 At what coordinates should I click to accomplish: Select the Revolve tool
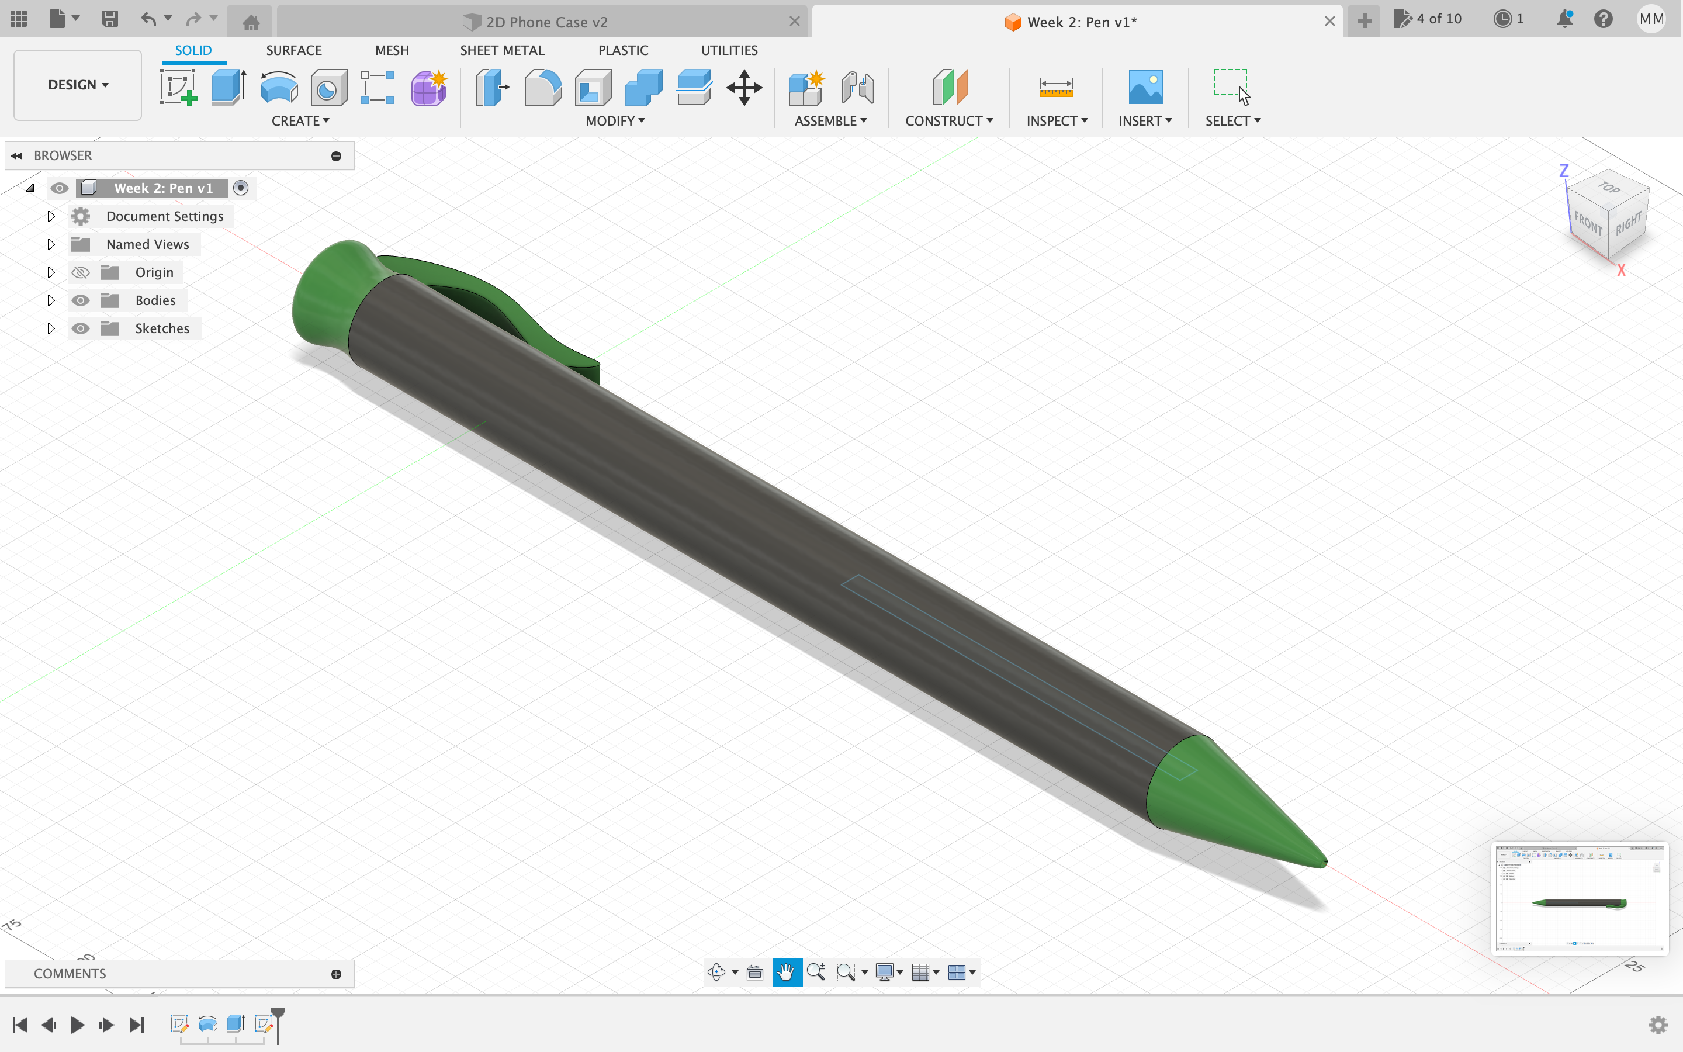click(279, 88)
